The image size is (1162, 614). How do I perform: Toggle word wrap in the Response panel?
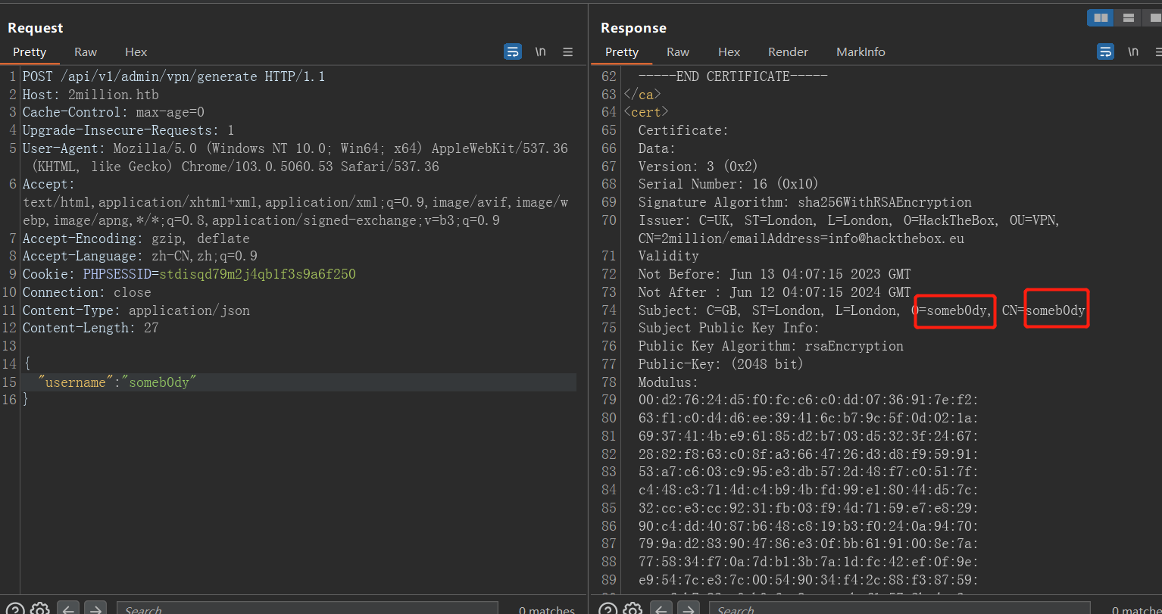click(1106, 51)
